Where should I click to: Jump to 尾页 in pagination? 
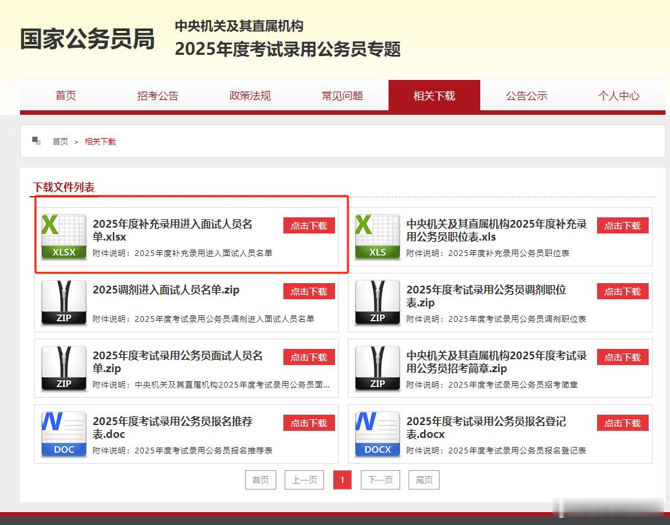point(424,480)
